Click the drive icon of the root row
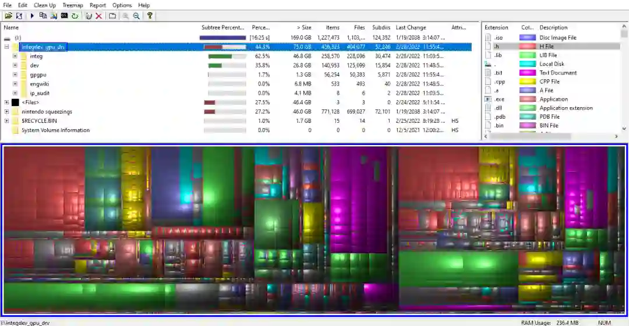629x326 pixels. pyautogui.click(x=7, y=38)
